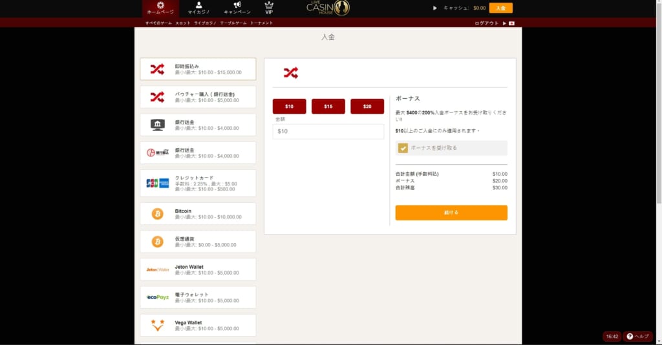Select the Japan flag language icon
This screenshot has height=345, width=662.
512,23
